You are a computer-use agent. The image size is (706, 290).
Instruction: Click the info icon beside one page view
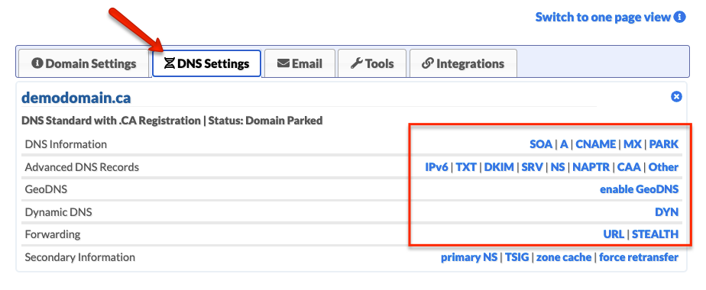tap(679, 17)
